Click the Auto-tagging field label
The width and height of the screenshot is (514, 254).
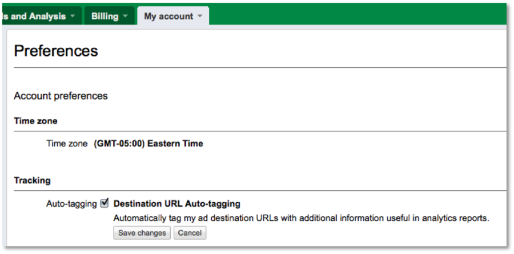point(71,203)
